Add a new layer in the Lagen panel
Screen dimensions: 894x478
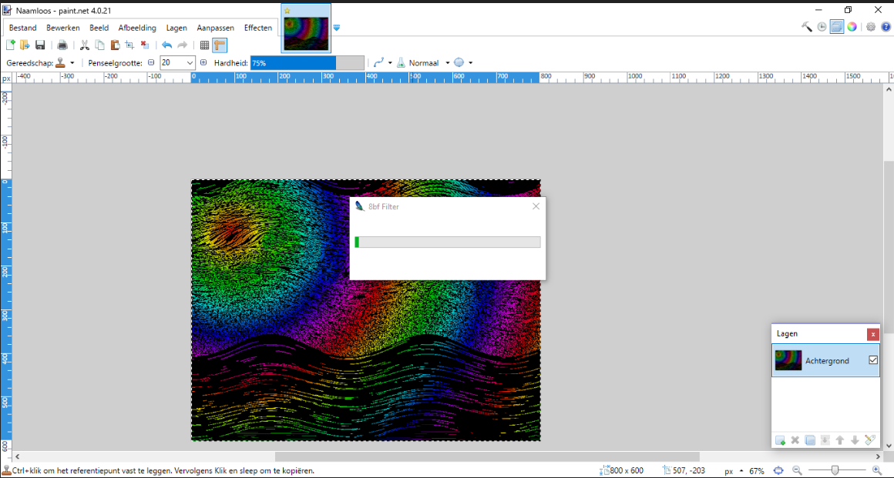[780, 440]
